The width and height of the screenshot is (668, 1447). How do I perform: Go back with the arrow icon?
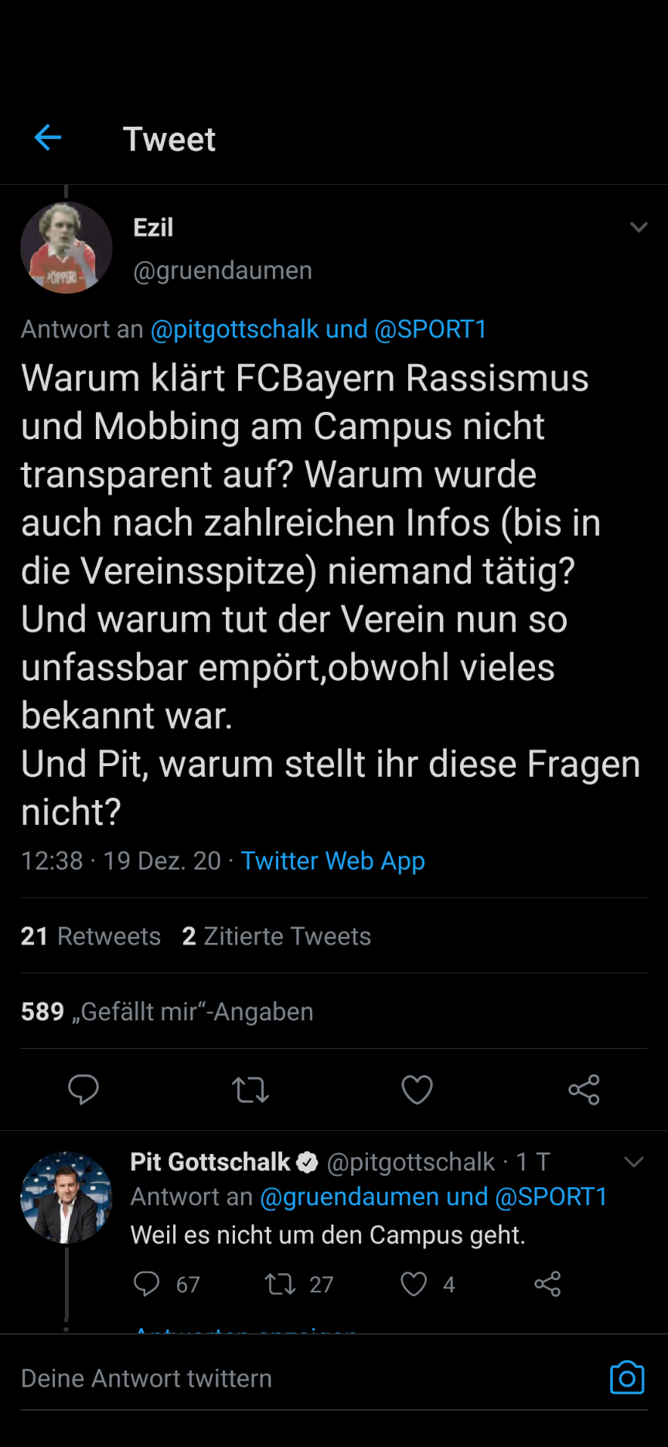pos(48,138)
